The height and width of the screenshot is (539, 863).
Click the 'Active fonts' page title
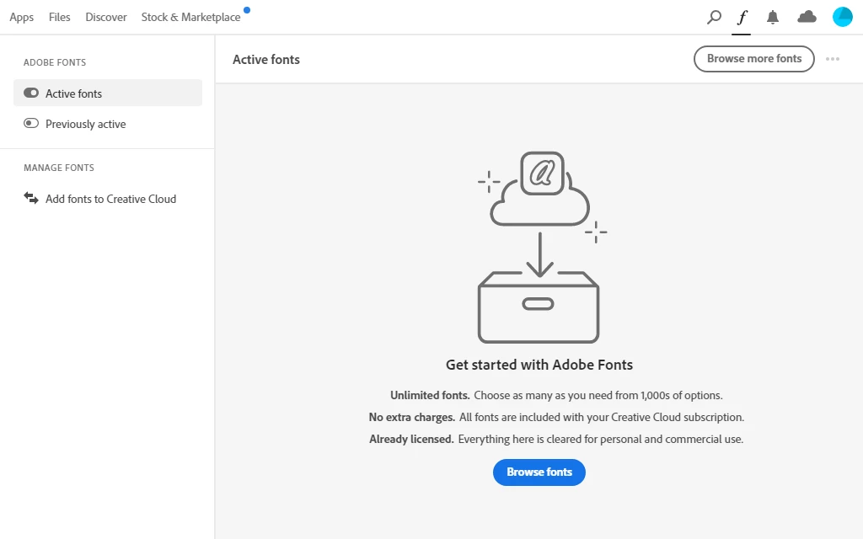tap(266, 60)
